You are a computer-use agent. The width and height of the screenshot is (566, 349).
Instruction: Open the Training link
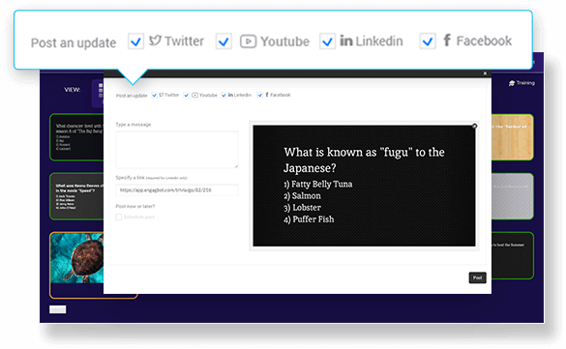(521, 83)
